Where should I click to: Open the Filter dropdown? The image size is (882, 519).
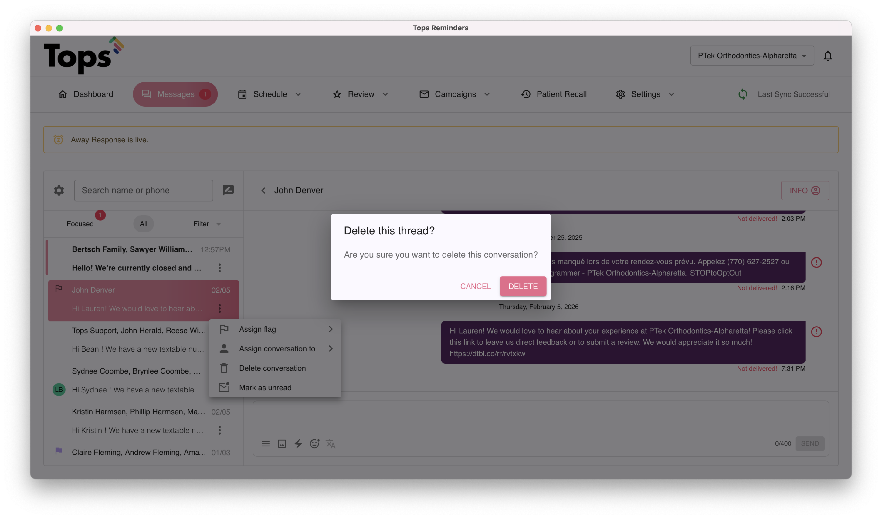[207, 224]
